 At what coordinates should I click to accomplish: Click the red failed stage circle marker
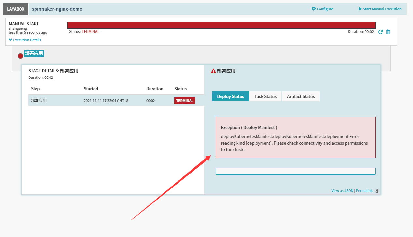[x=21, y=56]
